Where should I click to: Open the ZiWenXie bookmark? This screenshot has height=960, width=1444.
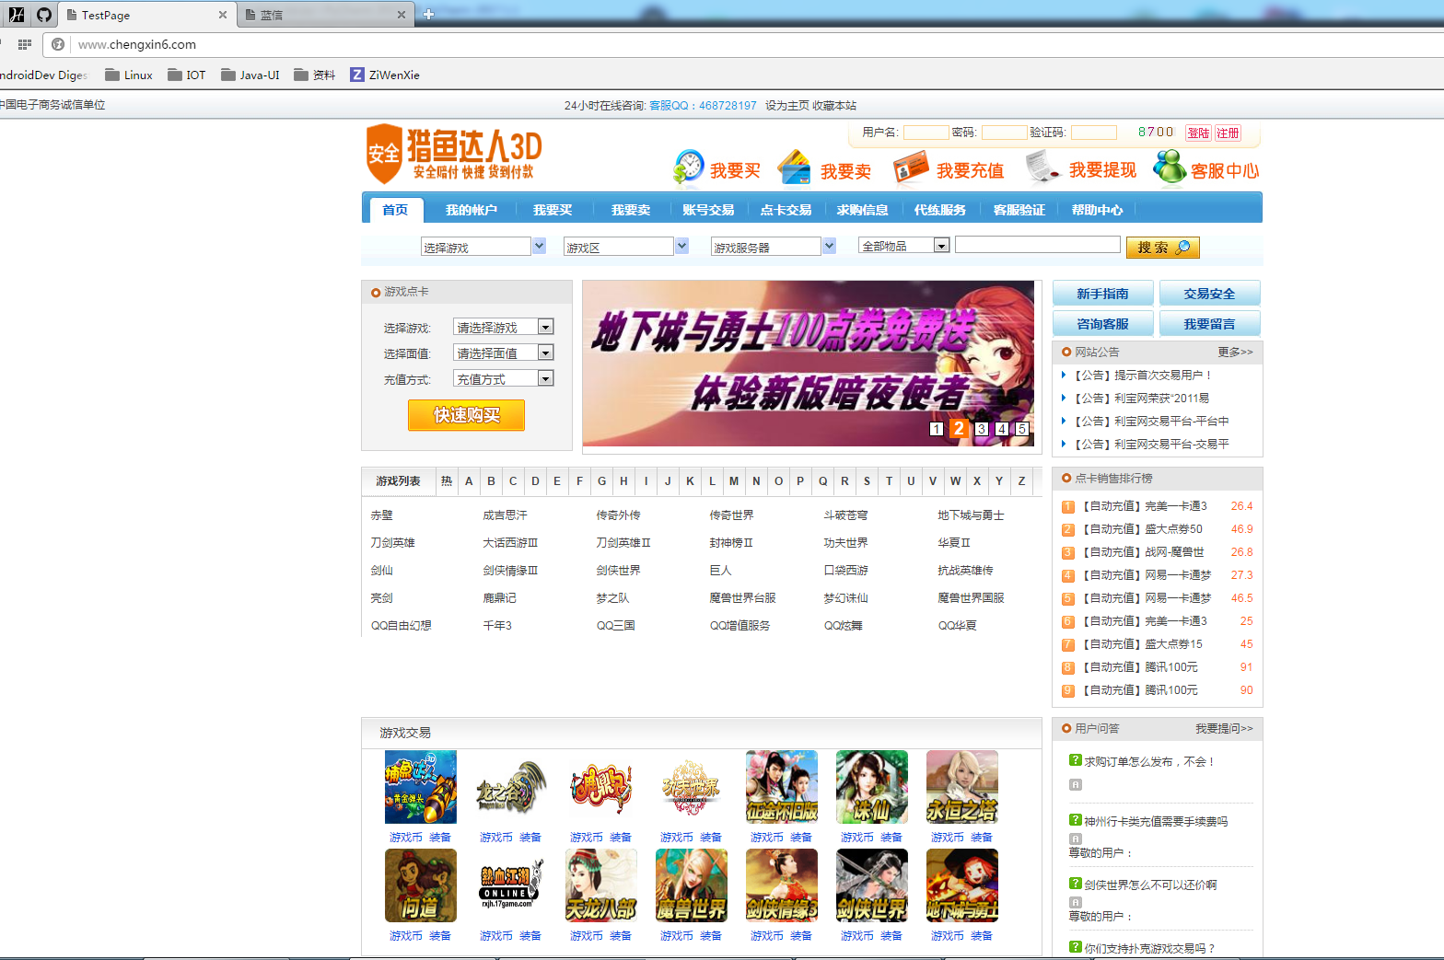coord(384,75)
